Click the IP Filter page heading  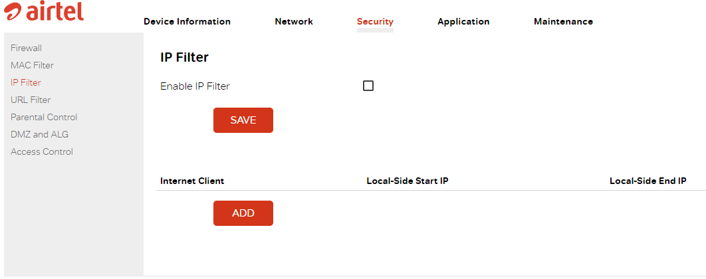click(185, 58)
